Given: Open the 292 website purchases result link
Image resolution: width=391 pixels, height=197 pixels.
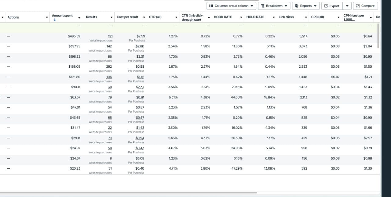Looking at the screenshot, I should (109, 67).
